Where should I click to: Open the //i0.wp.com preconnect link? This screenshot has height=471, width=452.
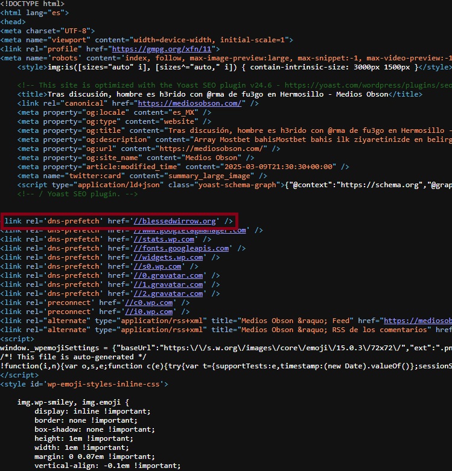point(149,312)
